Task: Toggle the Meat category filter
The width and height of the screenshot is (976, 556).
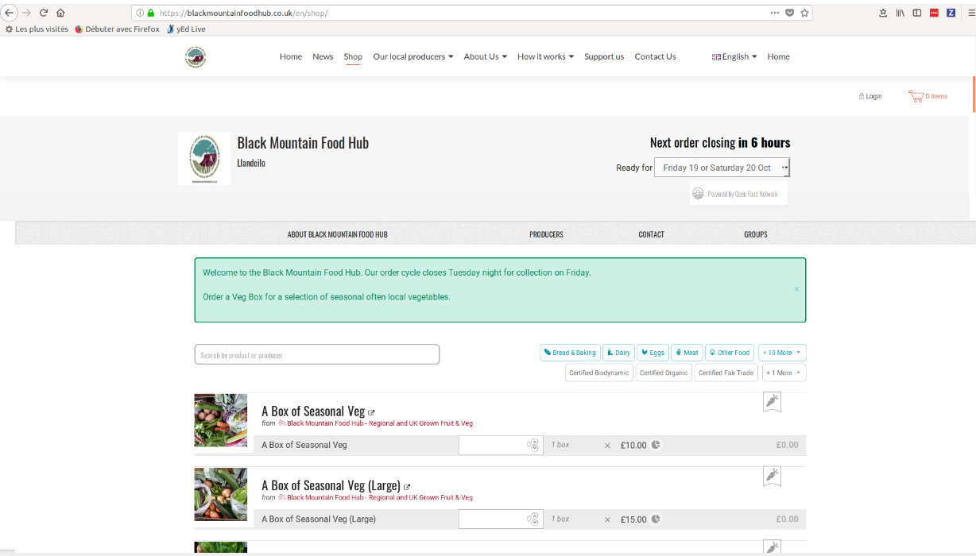Action: [x=687, y=353]
